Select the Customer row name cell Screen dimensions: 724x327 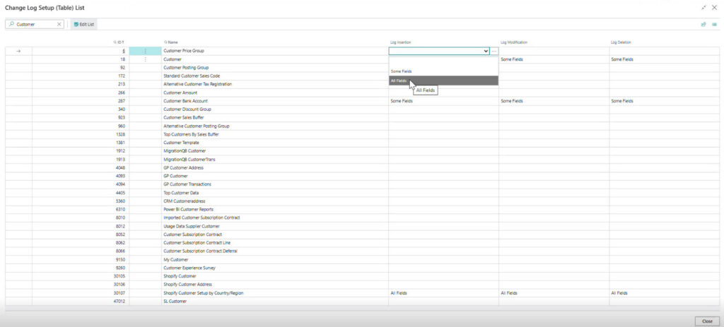tap(275, 59)
